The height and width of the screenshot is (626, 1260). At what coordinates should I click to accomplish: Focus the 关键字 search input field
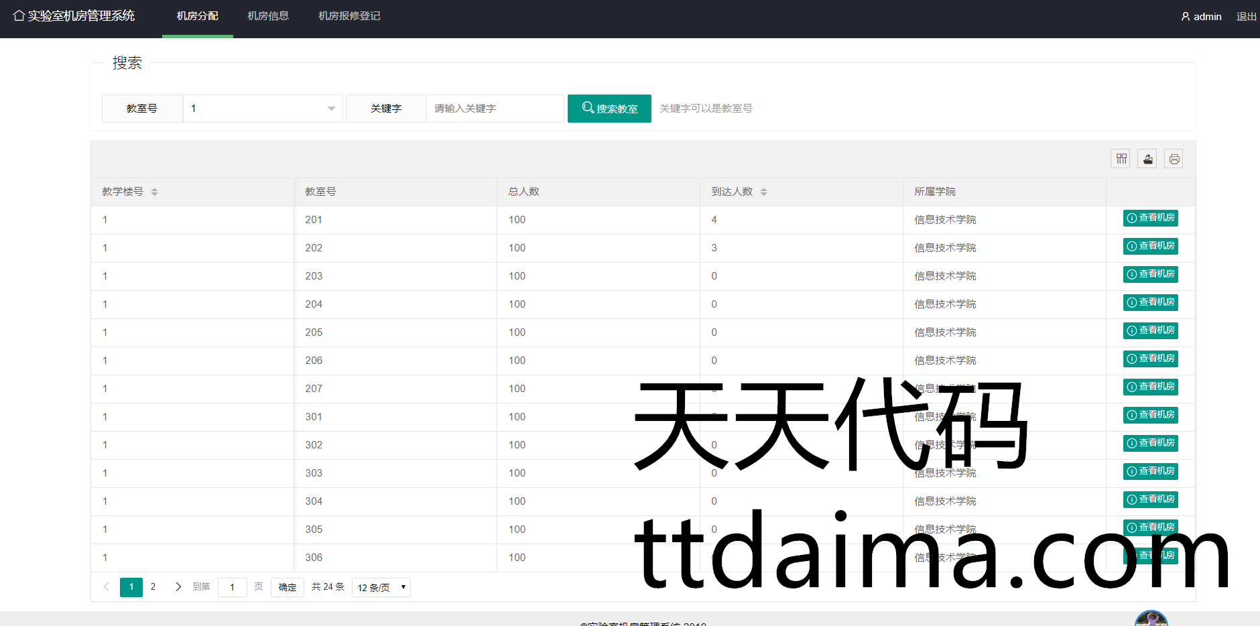point(495,109)
